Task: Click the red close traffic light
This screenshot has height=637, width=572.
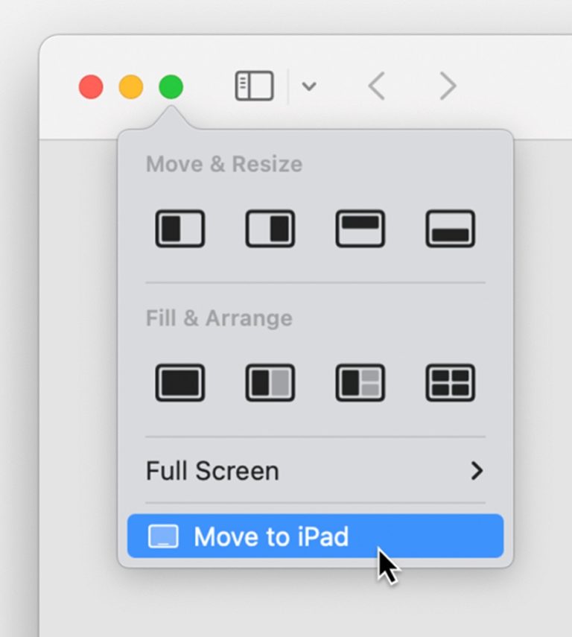Action: (x=90, y=86)
